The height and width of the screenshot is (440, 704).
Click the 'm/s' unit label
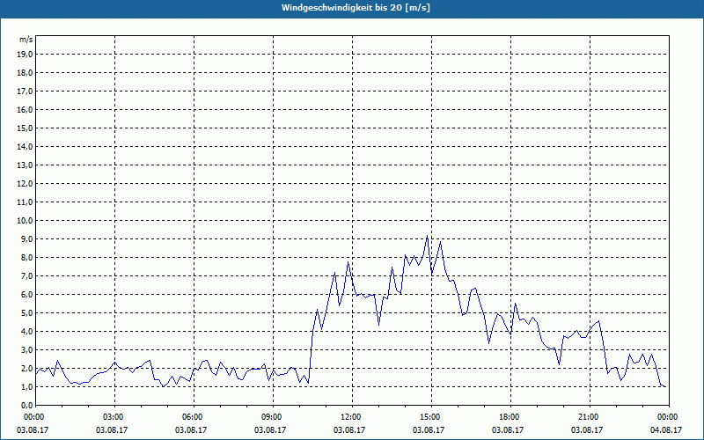(x=26, y=40)
